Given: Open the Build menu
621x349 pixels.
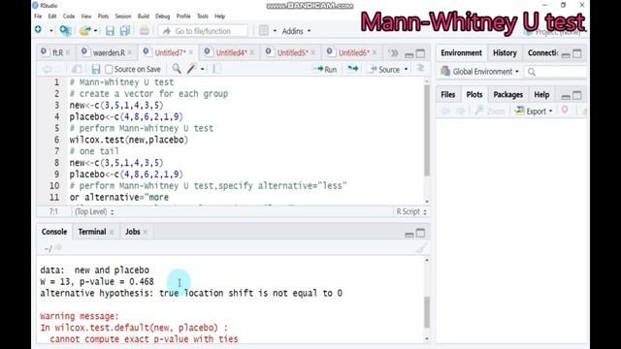Looking at the screenshot, I should [144, 16].
